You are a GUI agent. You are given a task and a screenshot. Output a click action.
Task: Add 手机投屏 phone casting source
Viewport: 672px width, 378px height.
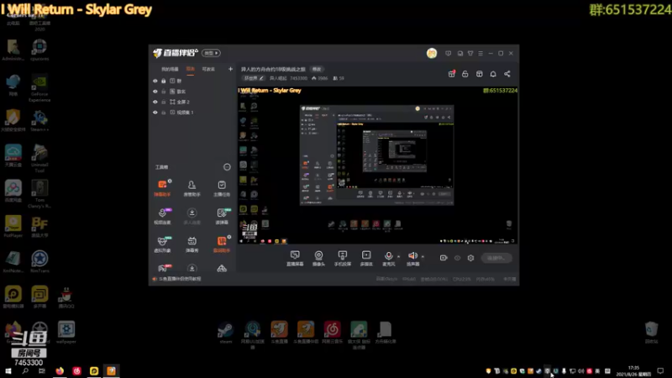coord(343,259)
